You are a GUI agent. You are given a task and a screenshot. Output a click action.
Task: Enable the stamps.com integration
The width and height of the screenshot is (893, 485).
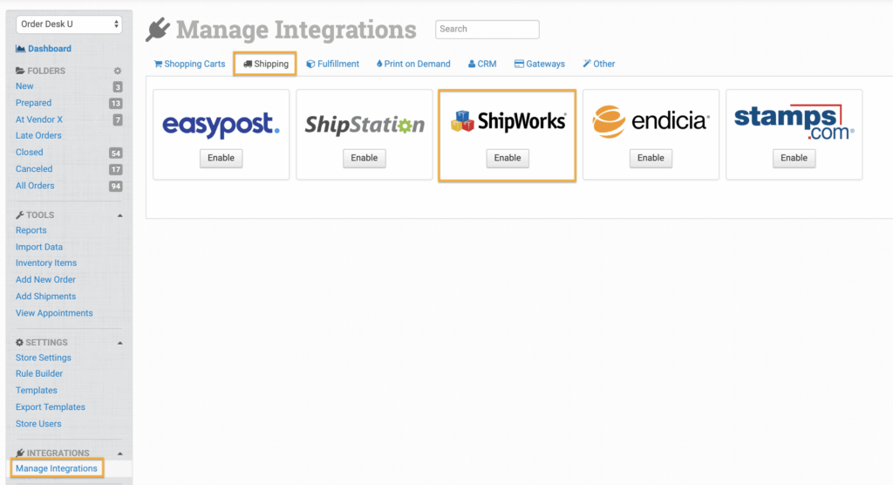(x=794, y=158)
